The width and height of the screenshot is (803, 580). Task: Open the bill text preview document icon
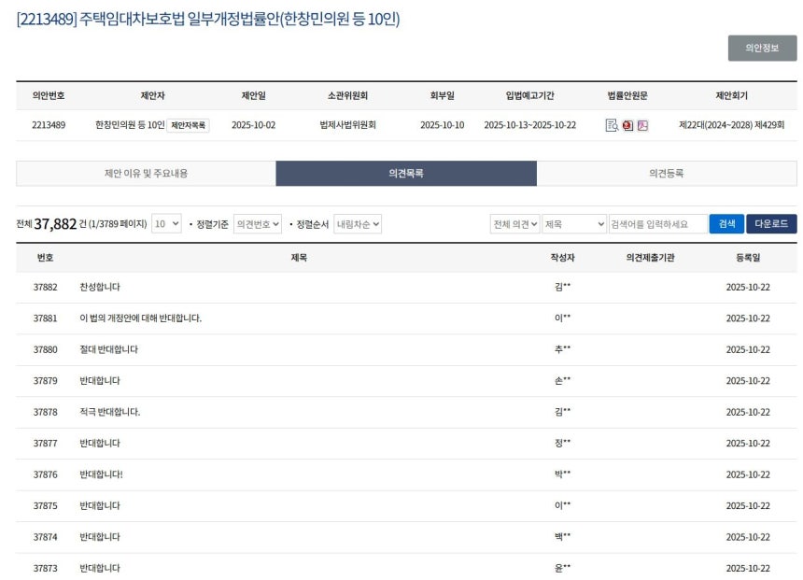612,125
